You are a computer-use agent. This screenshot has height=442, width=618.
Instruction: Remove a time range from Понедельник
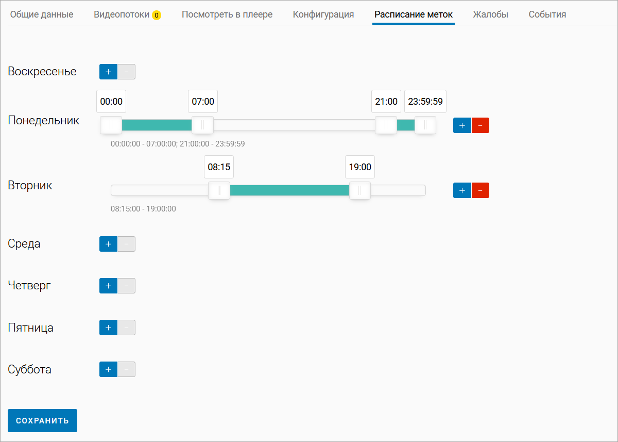480,125
